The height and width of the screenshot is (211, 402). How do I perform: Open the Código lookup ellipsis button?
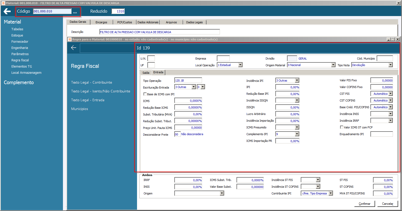click(75, 11)
